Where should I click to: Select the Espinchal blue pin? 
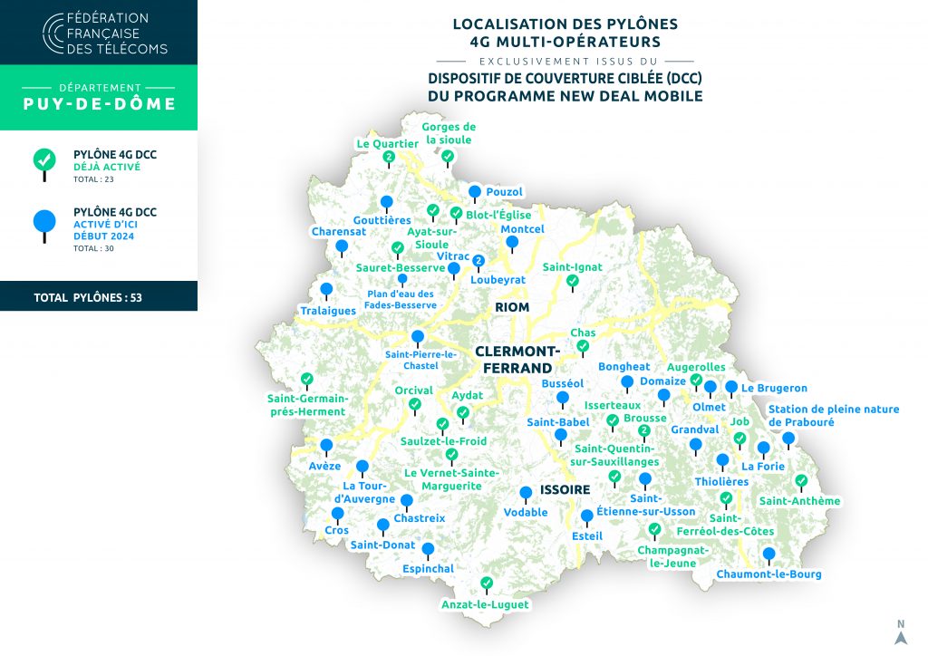click(x=428, y=551)
